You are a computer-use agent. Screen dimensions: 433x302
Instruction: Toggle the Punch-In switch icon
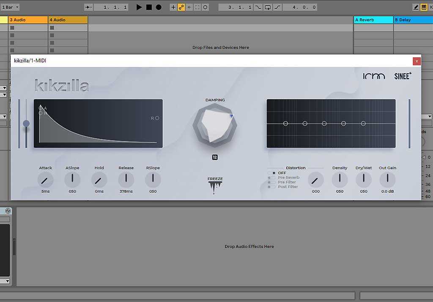click(x=258, y=7)
